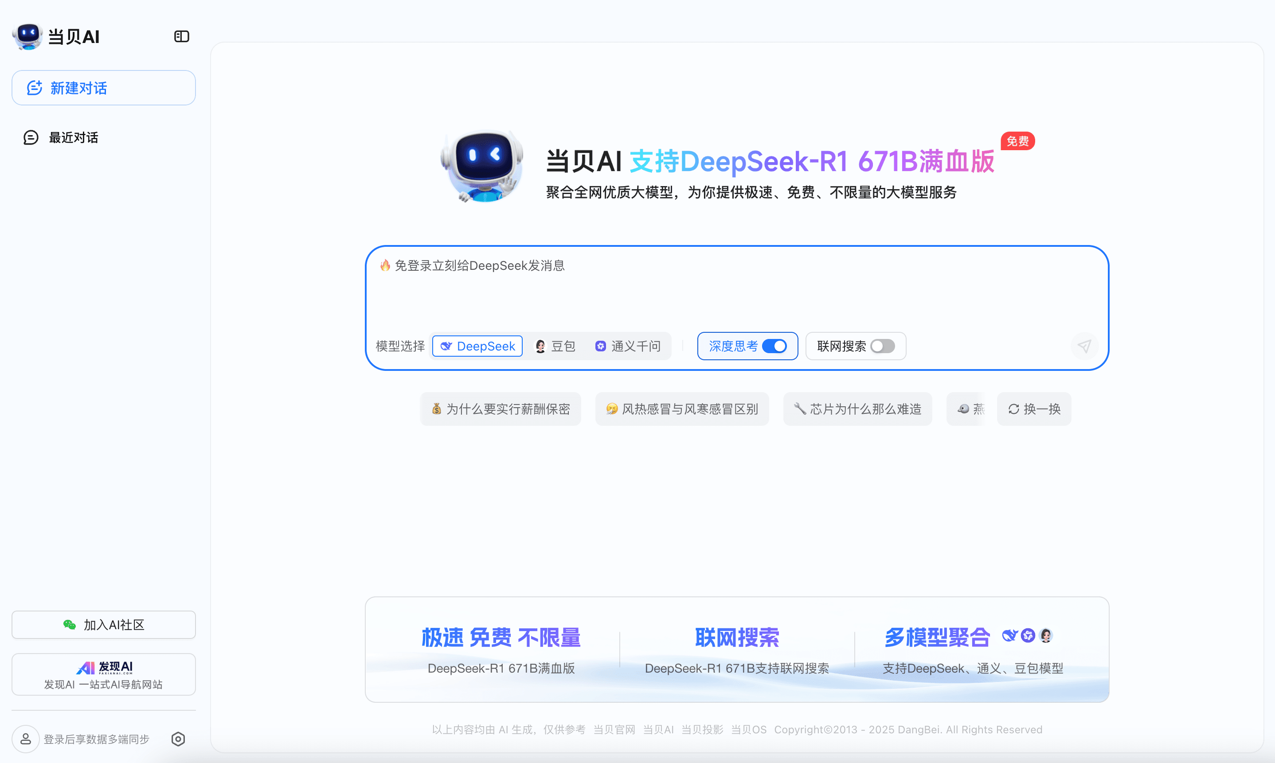1275x763 pixels.
Task: Open the 当贝AI footer link
Action: (658, 730)
